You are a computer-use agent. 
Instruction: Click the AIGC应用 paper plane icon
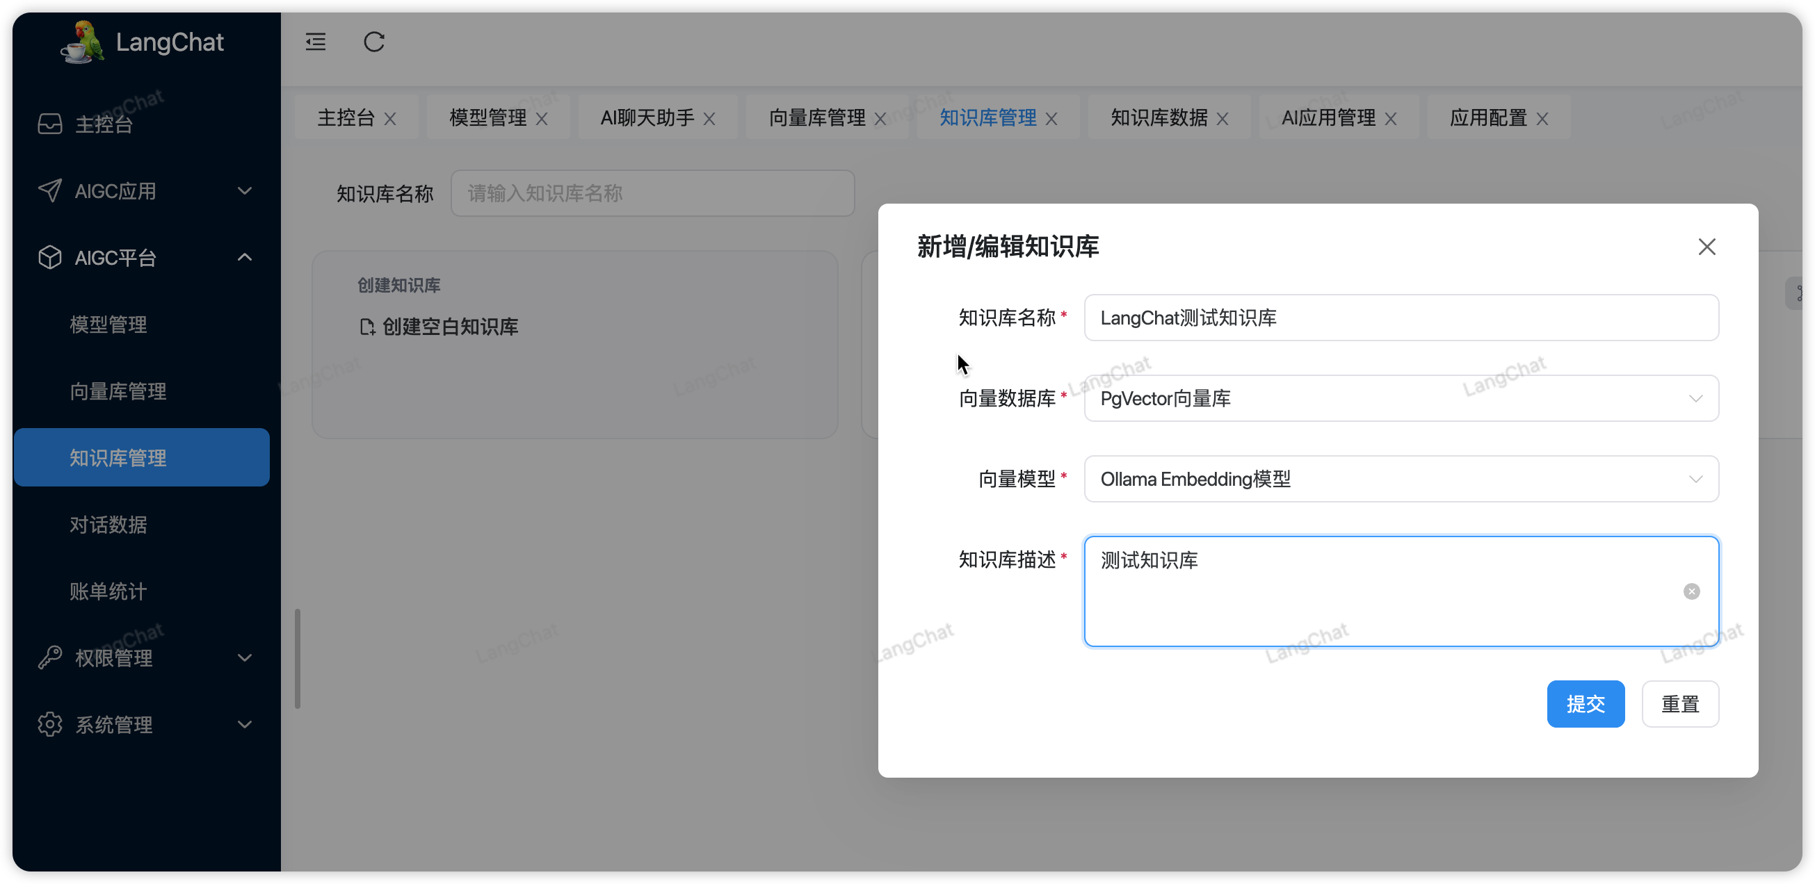point(50,191)
